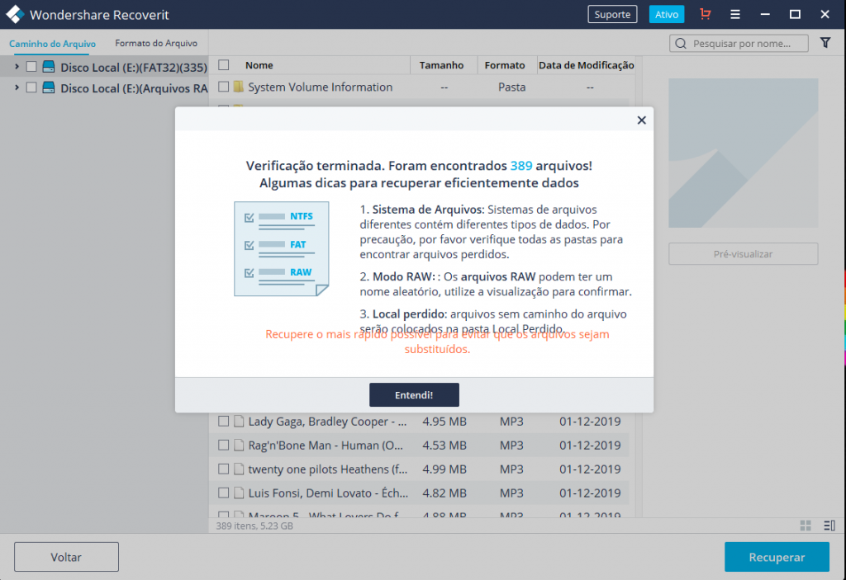Select the Rag'n'Bone Man - Human file name
This screenshot has height=580, width=846.
(326, 446)
